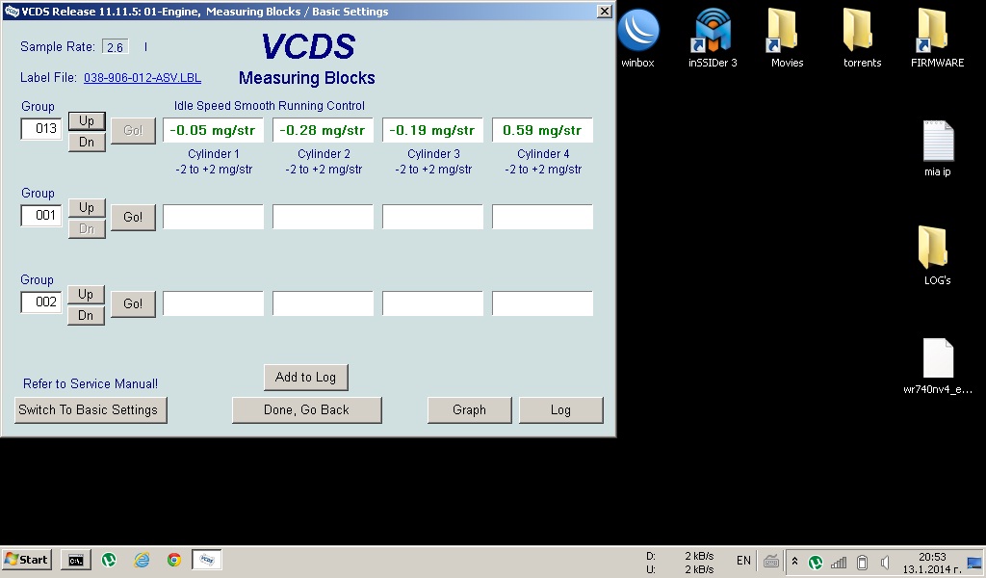986x578 pixels.
Task: Open the winbox desktop shortcut
Action: 637,31
